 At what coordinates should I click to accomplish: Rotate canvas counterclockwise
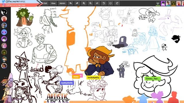[x=104, y=3]
